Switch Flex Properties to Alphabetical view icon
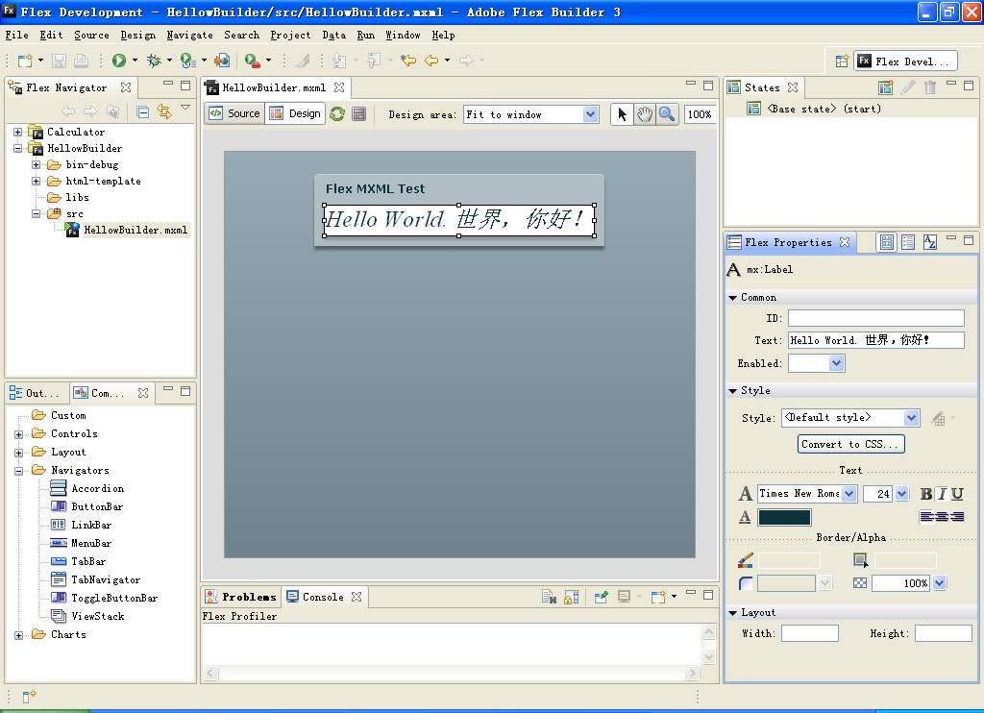 [x=930, y=241]
